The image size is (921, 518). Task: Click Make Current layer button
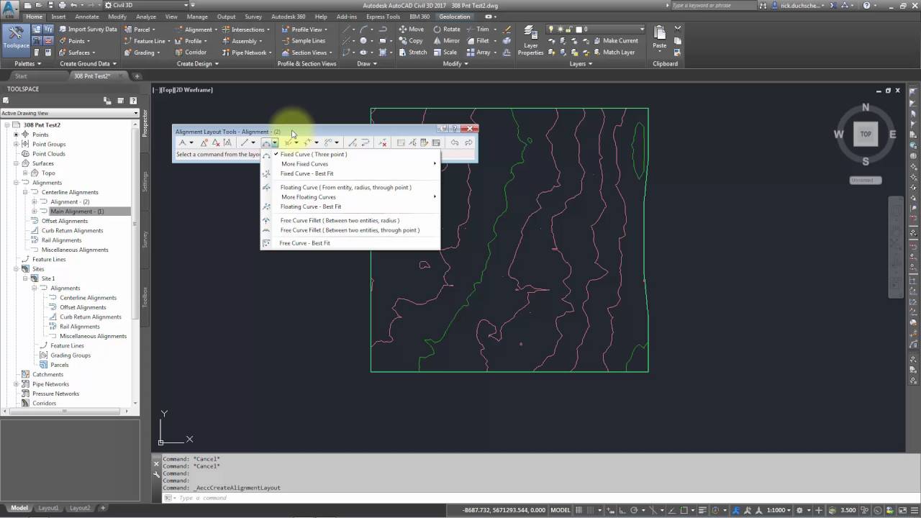[x=614, y=41]
